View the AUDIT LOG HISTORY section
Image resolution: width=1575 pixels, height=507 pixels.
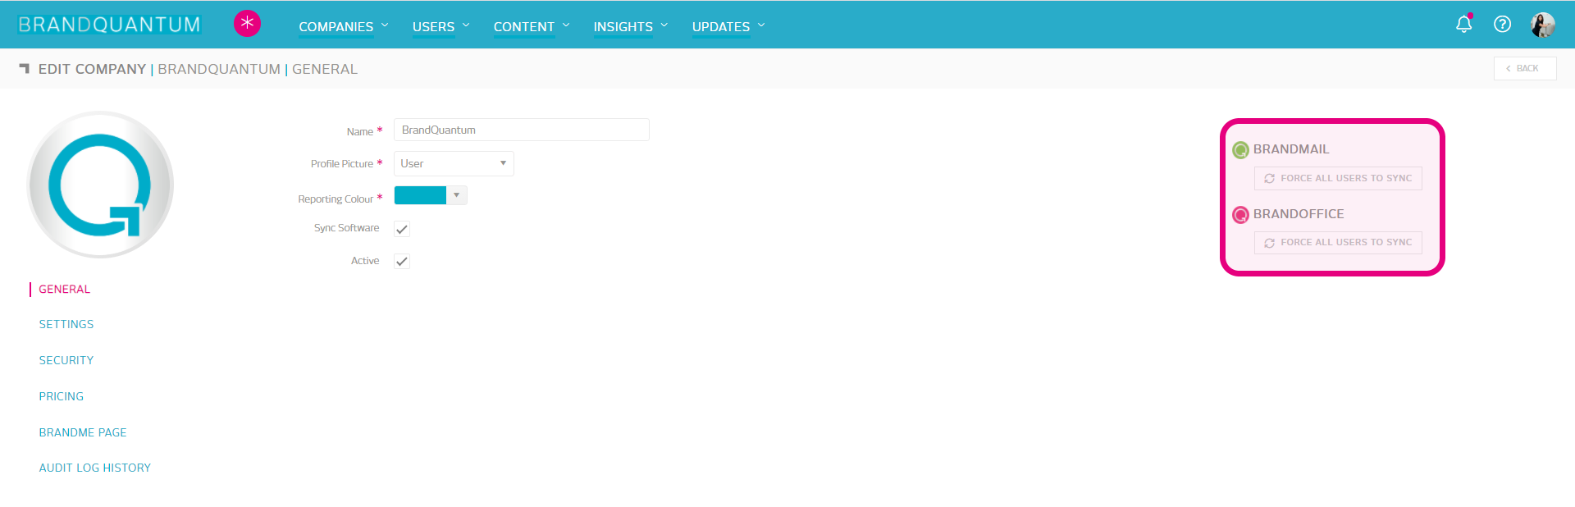point(95,468)
